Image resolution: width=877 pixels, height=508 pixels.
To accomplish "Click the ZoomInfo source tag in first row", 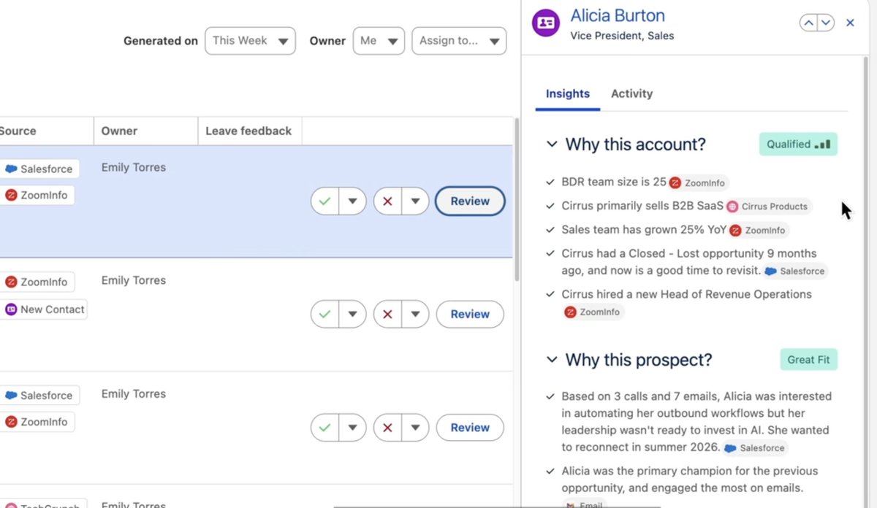I will point(37,195).
